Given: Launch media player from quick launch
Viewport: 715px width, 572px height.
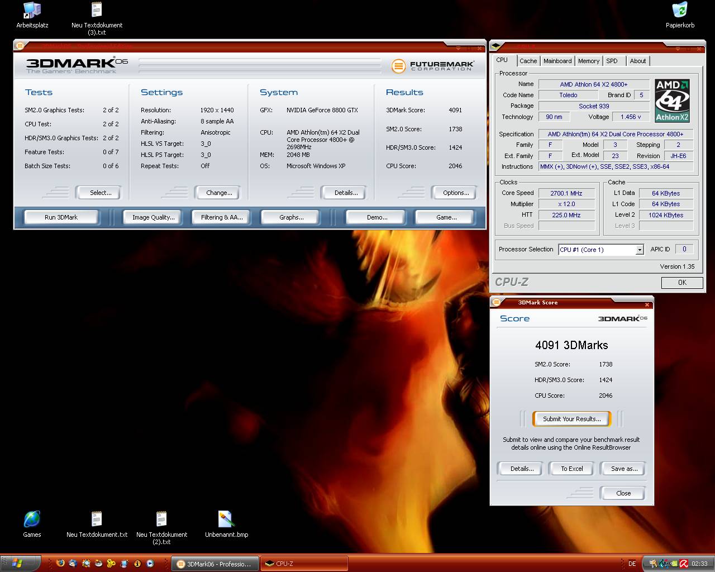Looking at the screenshot, I should [x=150, y=564].
